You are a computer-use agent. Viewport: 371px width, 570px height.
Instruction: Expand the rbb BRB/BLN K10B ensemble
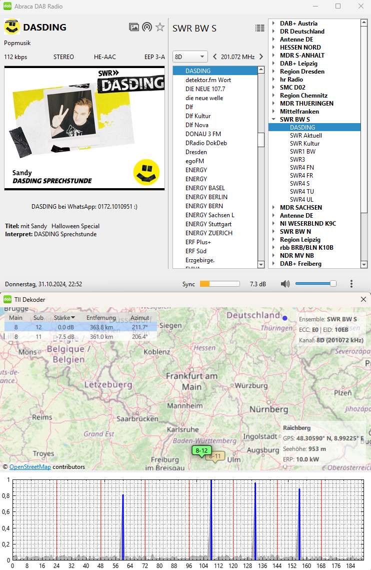(x=273, y=247)
